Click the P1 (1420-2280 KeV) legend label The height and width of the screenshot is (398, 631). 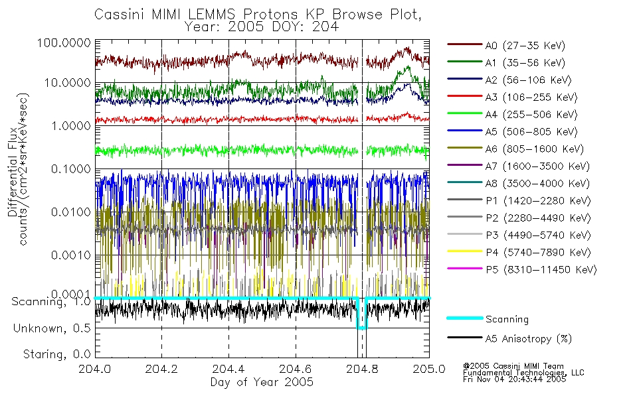pos(538,200)
